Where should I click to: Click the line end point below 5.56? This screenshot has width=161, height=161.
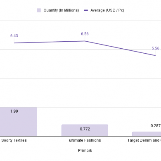click(155, 55)
